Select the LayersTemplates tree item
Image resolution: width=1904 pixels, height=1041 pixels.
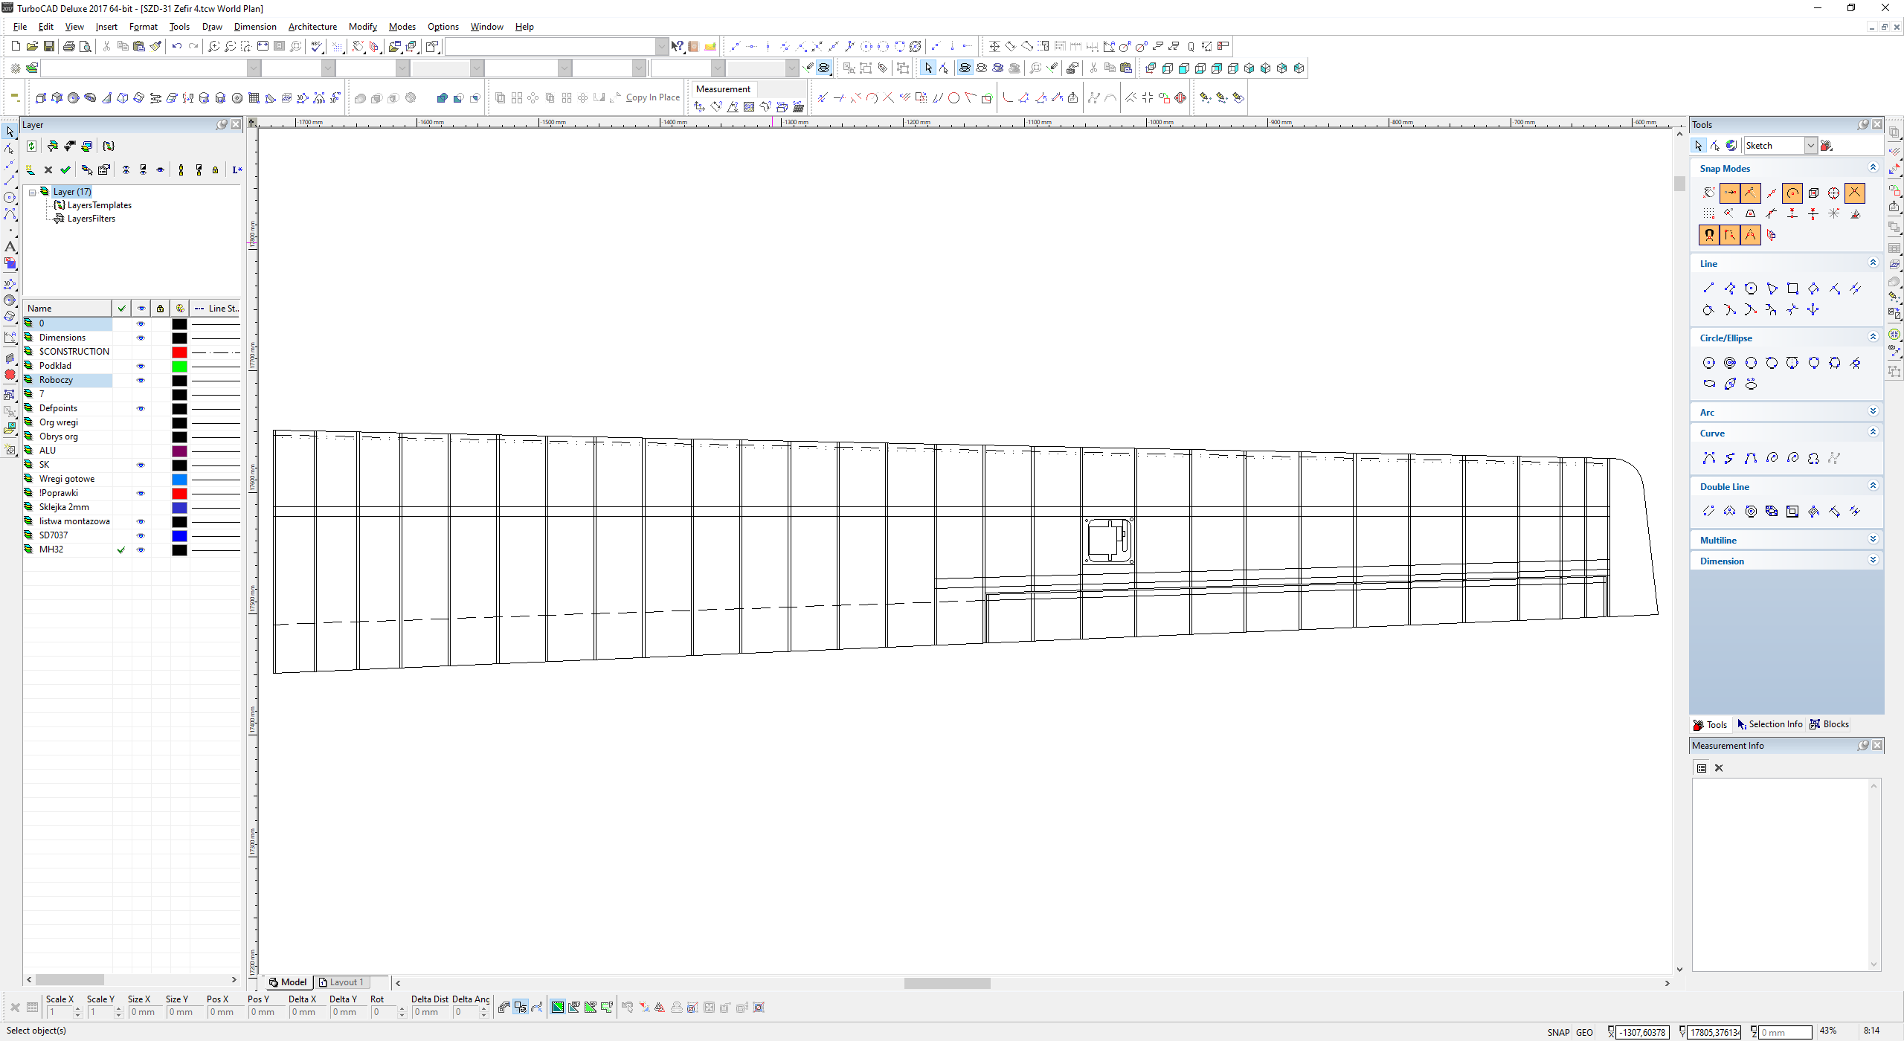(99, 205)
